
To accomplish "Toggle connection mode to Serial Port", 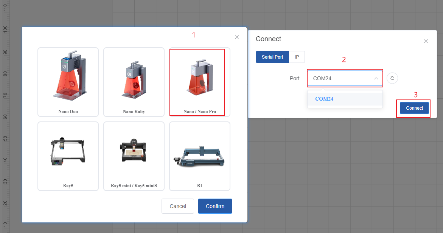I will (x=272, y=57).
